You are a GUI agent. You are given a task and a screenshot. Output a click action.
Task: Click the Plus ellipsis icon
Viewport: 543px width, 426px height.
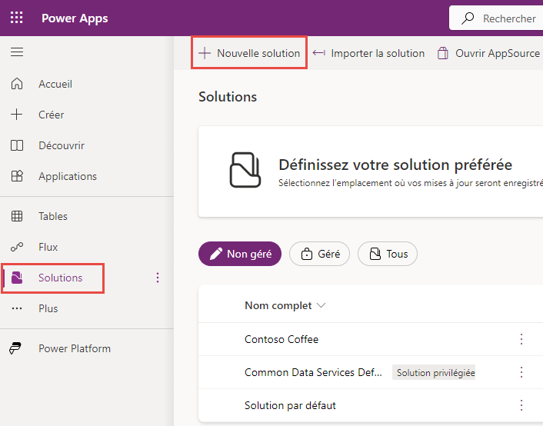(17, 308)
